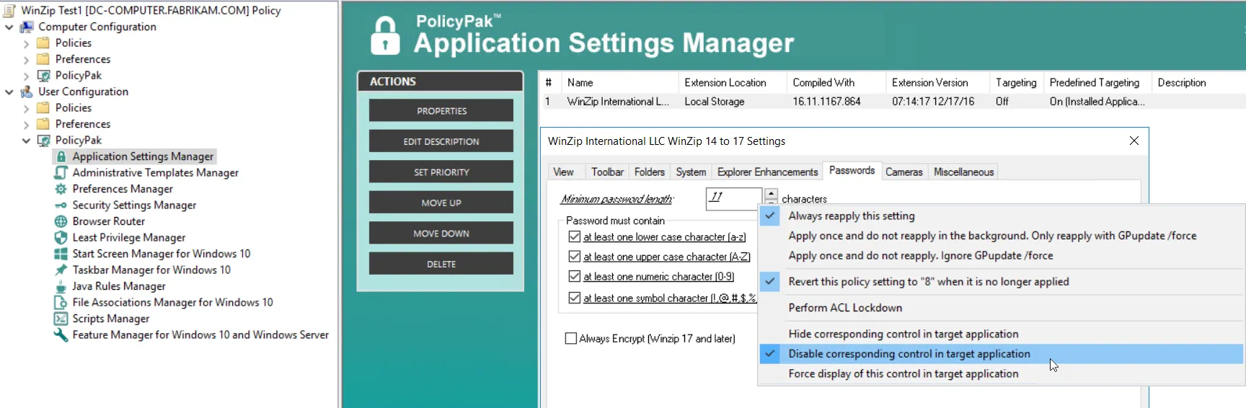Open the Miscellaneous tab
Viewport: 1246px width, 408px height.
point(963,172)
